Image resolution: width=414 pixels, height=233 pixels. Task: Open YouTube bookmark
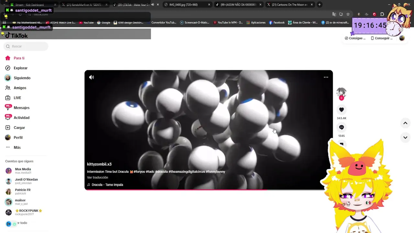click(86, 23)
